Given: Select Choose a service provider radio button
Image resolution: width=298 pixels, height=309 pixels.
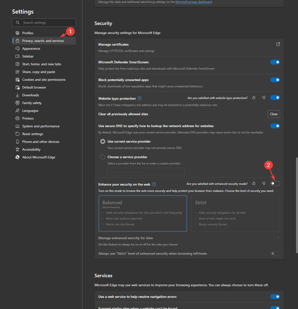Looking at the screenshot, I should pos(103,157).
